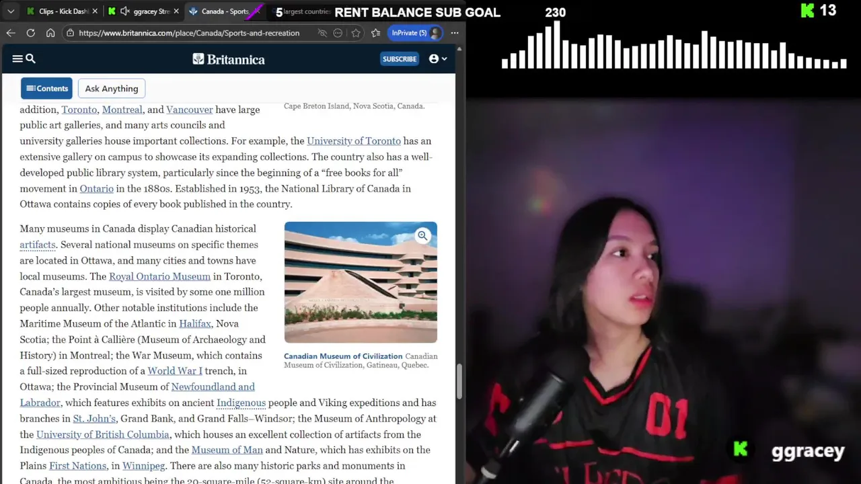View site information lock icon
Screen dimensions: 861x484
(70, 32)
